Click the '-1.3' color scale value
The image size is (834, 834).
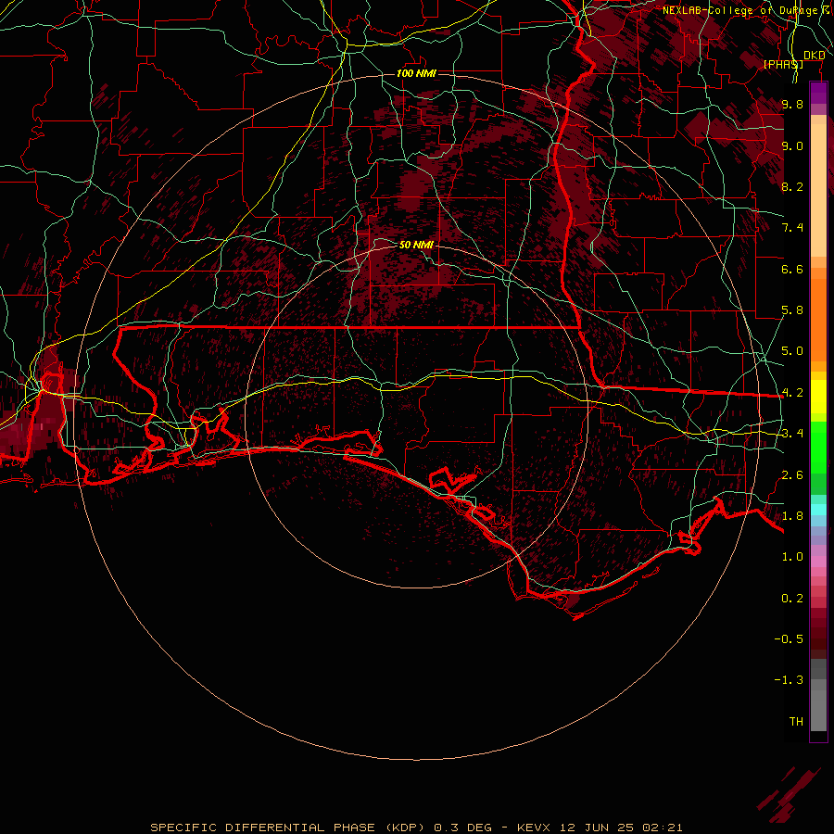tap(789, 680)
